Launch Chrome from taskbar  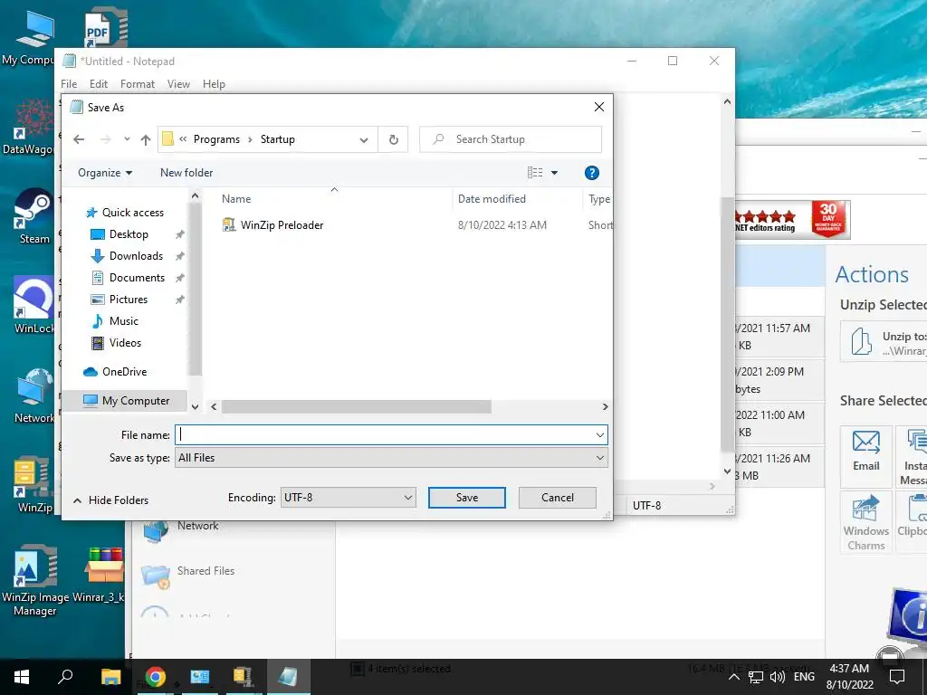click(x=156, y=677)
